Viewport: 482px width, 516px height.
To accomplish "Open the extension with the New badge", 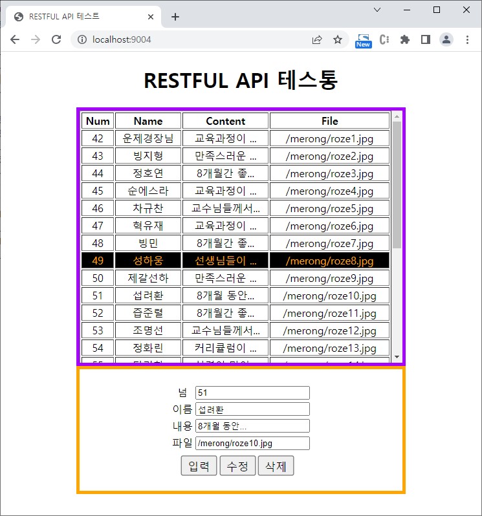I will coord(364,41).
